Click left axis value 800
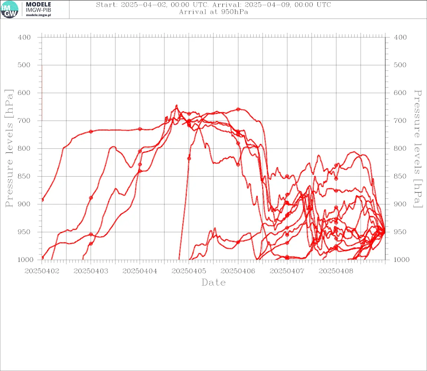The width and height of the screenshot is (427, 371). pyautogui.click(x=24, y=149)
